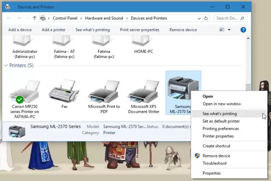This screenshot has width=271, height=181.
Task: Click Control Panel in the breadcrumb
Action: coord(65,18)
